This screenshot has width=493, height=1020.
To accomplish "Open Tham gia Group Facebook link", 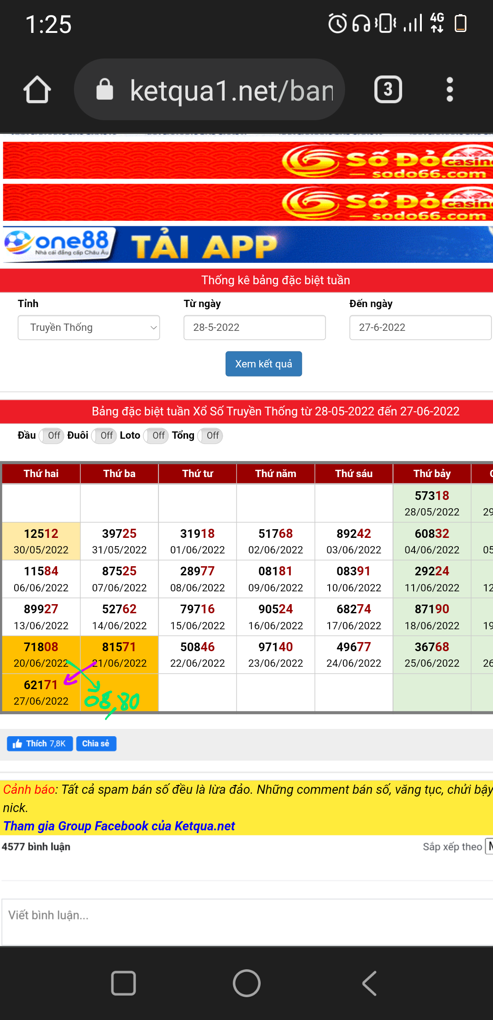I will (119, 826).
